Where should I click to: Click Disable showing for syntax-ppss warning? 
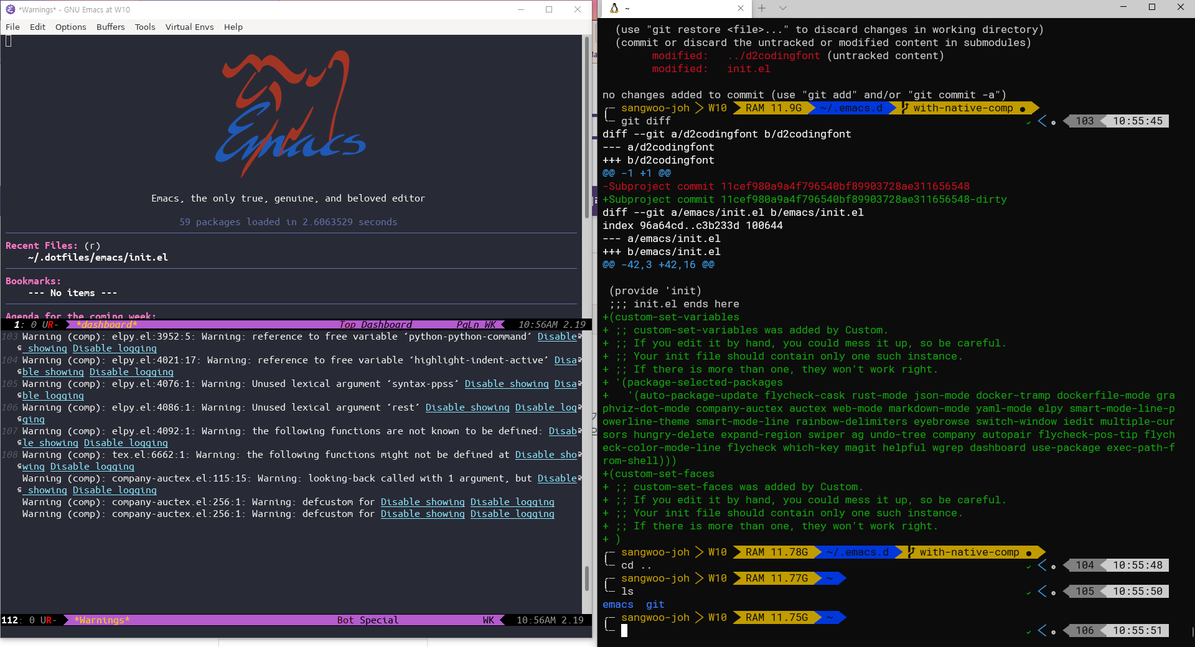pos(507,384)
